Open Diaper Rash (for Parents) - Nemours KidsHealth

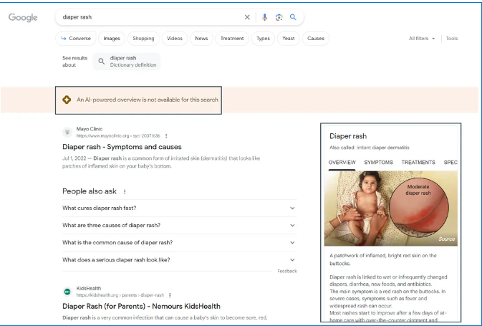[141, 307]
